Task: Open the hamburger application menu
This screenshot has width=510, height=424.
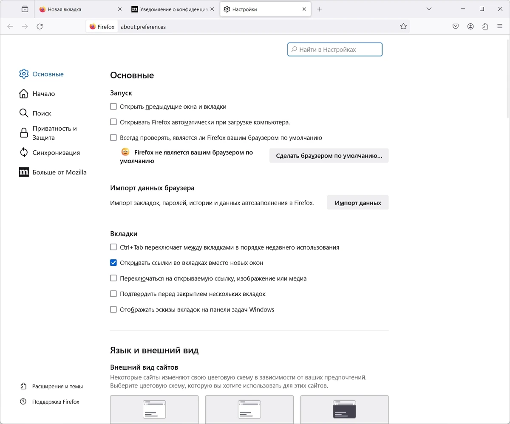Action: click(500, 26)
